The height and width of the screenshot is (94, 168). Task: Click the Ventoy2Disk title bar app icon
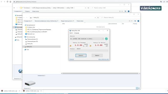70,31
